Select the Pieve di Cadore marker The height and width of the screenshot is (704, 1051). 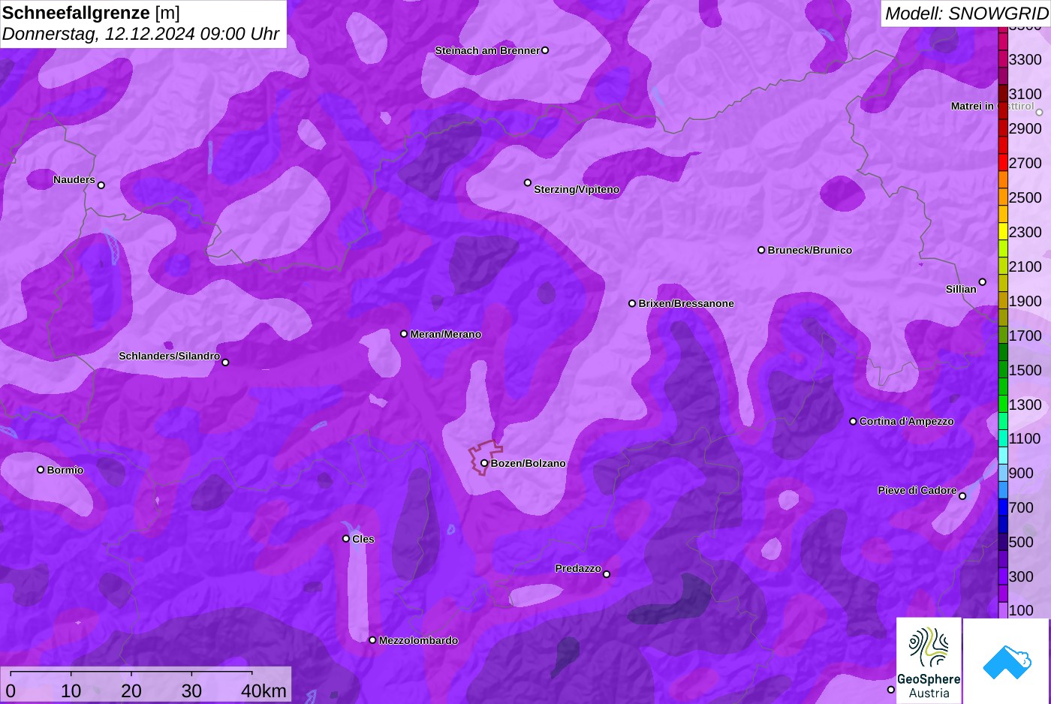(x=962, y=496)
